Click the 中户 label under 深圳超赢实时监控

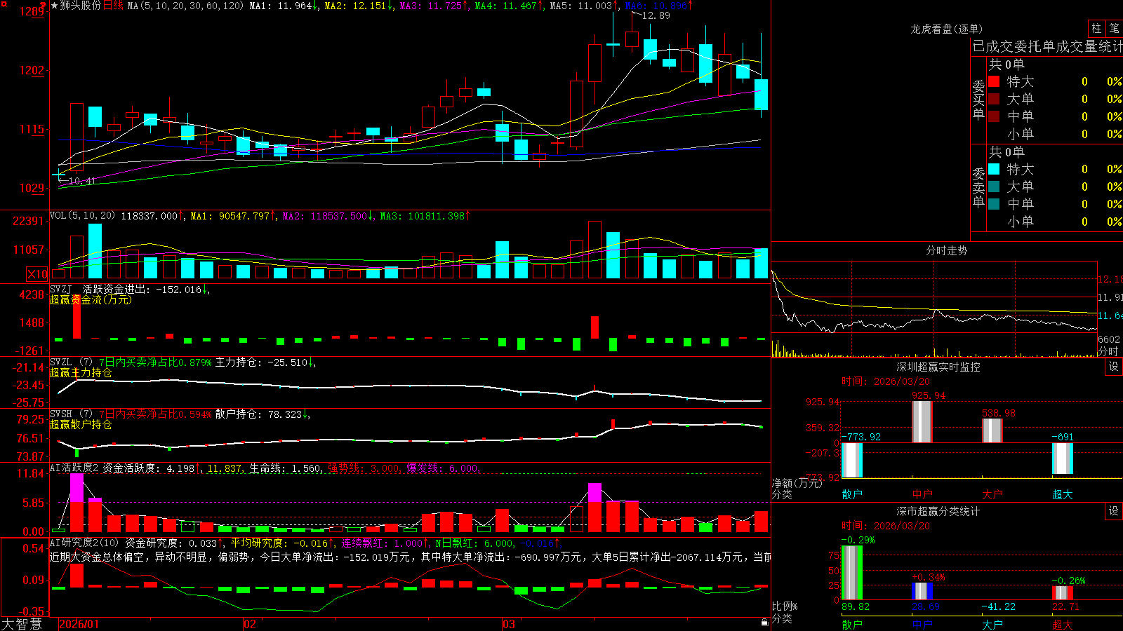point(922,494)
